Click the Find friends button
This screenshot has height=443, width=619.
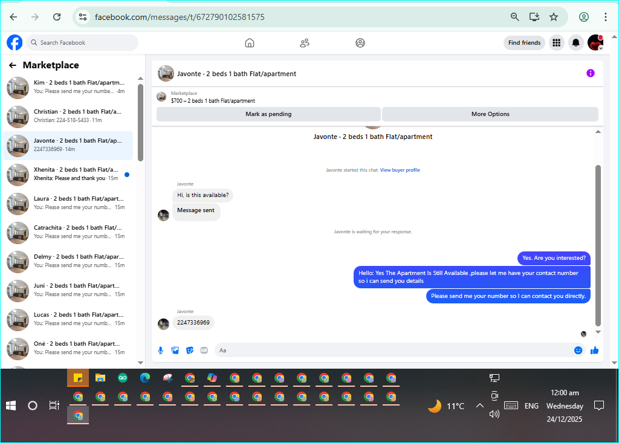[524, 43]
